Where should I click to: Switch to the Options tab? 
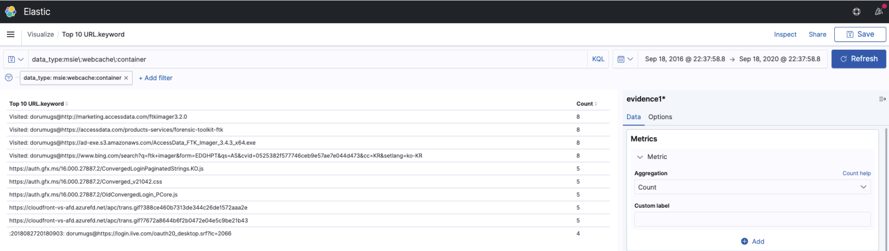pos(660,117)
